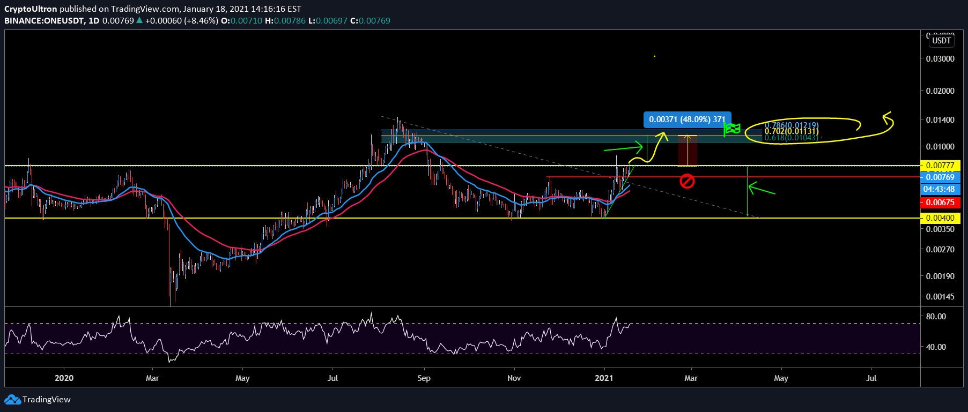Select the green flag marker on the chart

coord(732,129)
